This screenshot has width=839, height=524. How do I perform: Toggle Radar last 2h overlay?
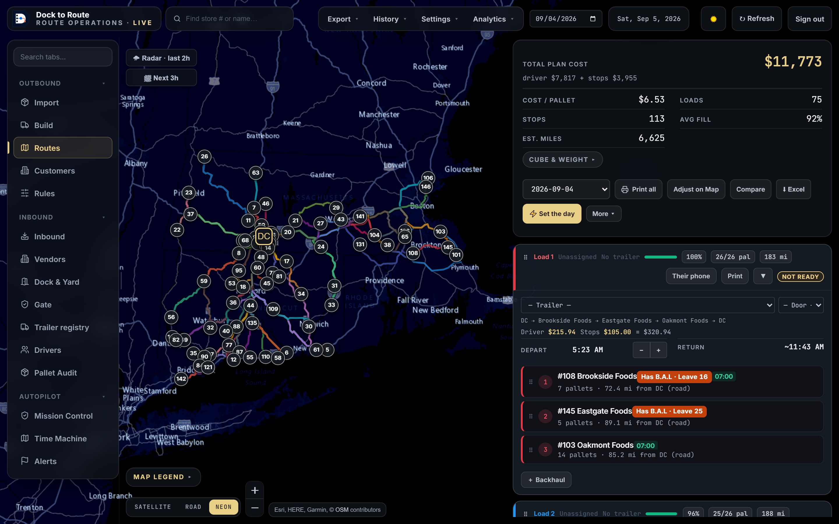tap(161, 58)
